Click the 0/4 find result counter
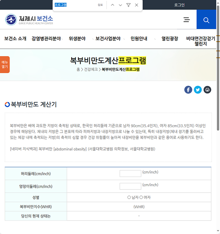Screen dimensions: 220x234 pos(100,5)
